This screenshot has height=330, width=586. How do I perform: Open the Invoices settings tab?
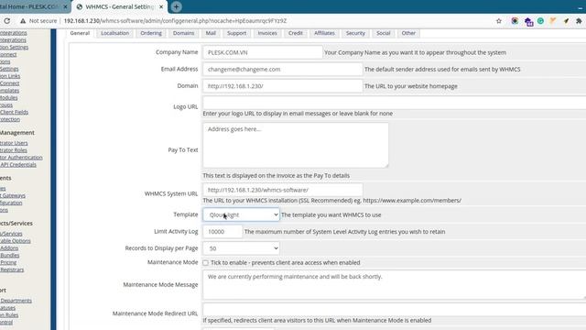267,33
